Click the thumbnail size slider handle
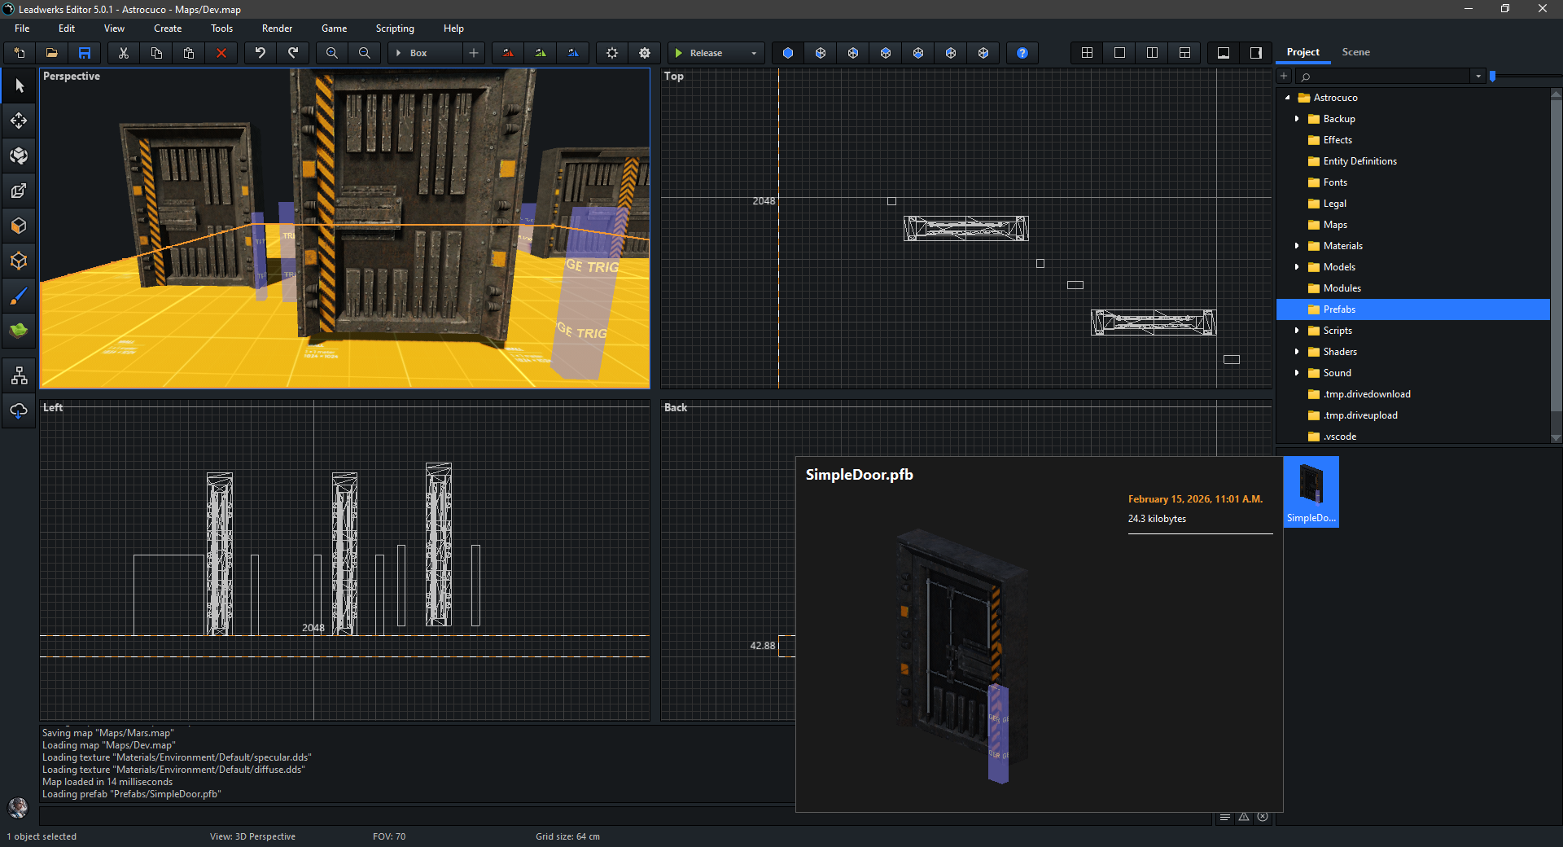 tap(1493, 76)
